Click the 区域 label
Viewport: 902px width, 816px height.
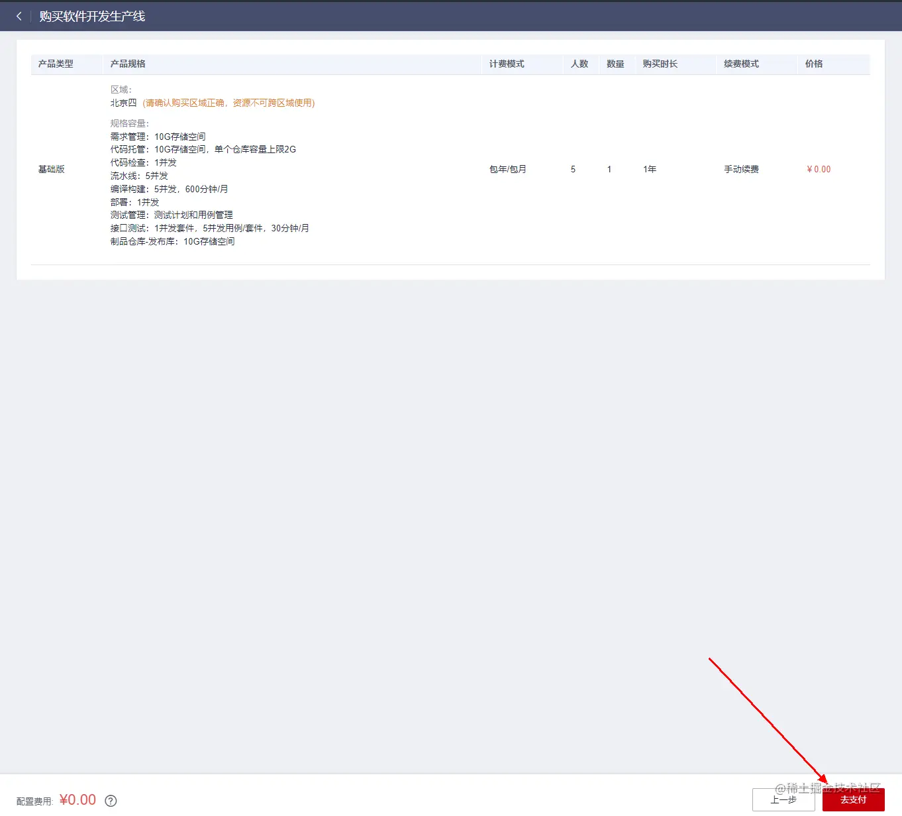[121, 89]
